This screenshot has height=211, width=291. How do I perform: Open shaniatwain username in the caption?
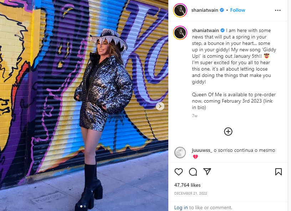click(205, 30)
